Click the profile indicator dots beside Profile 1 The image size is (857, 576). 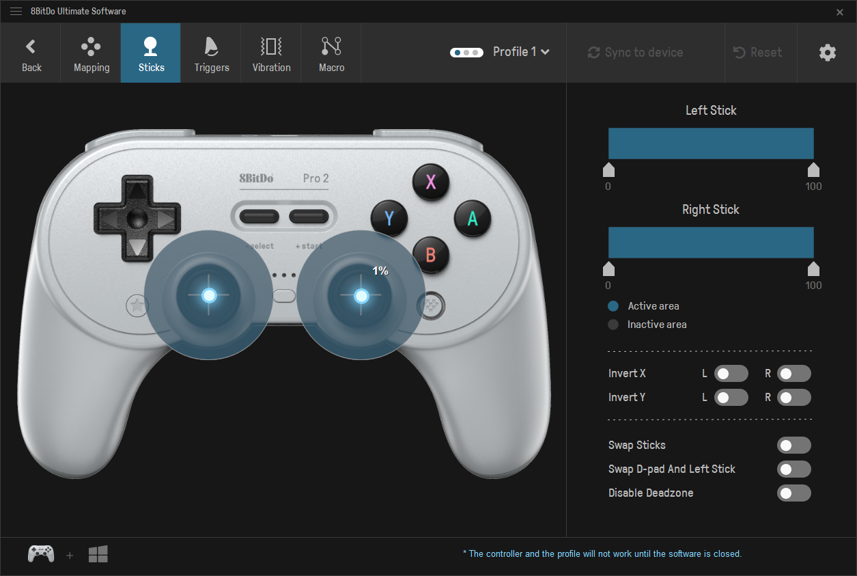466,53
